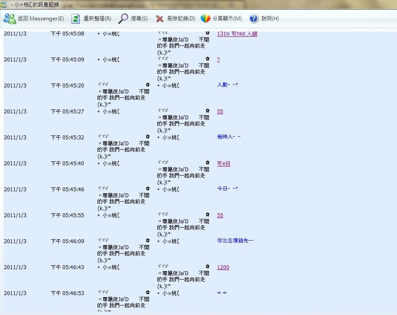Click timestamp 下午 05:45:20
Screen dimensions: 397x315
click(x=67, y=85)
